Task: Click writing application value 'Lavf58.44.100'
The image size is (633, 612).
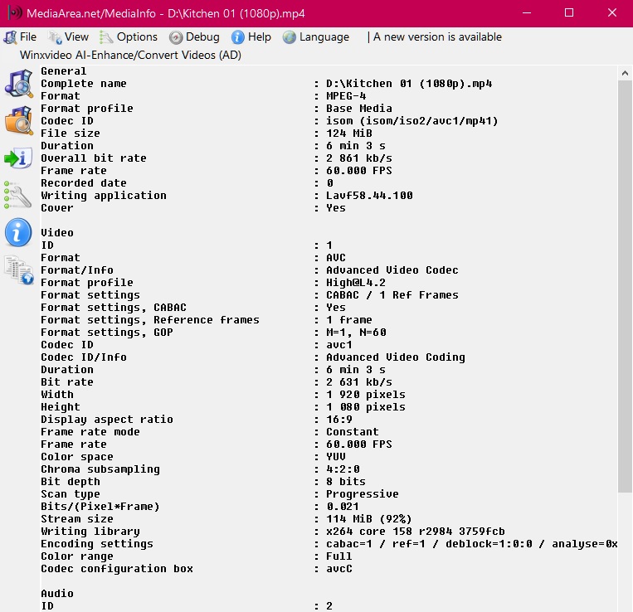Action: click(x=369, y=196)
